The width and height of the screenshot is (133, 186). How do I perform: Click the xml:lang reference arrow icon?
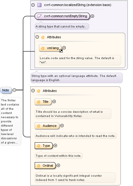coord(61,51)
